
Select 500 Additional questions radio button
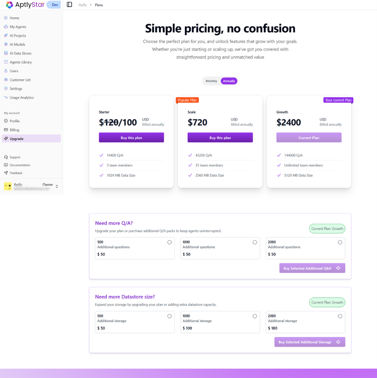coord(169,242)
